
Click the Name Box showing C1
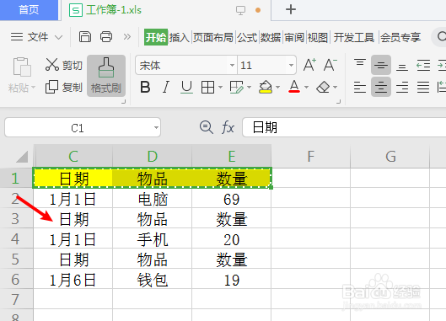coord(83,128)
